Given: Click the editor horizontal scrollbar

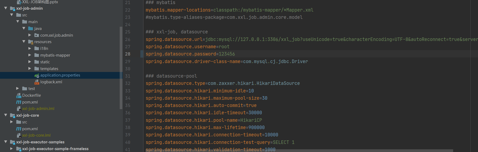Looking at the screenshot, I should tap(299, 151).
